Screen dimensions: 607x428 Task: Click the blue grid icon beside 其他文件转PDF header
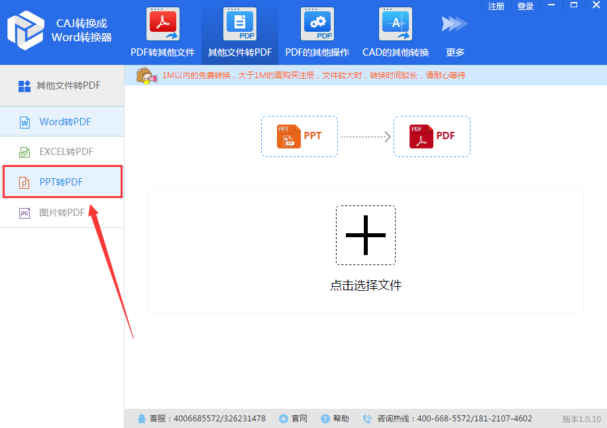point(25,86)
